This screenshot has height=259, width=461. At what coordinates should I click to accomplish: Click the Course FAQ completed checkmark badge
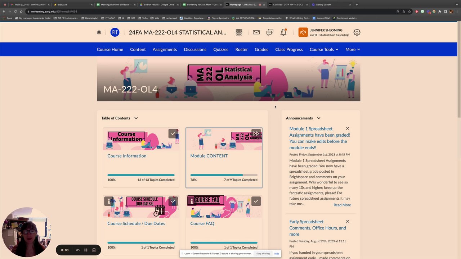coord(256,201)
